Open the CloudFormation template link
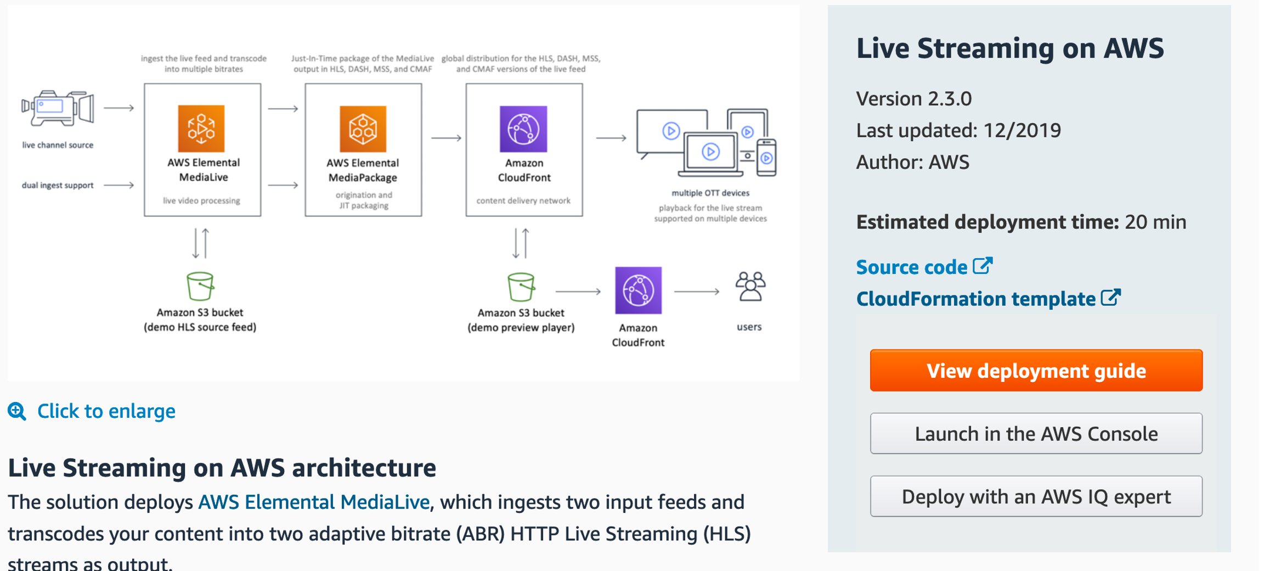 [x=976, y=299]
